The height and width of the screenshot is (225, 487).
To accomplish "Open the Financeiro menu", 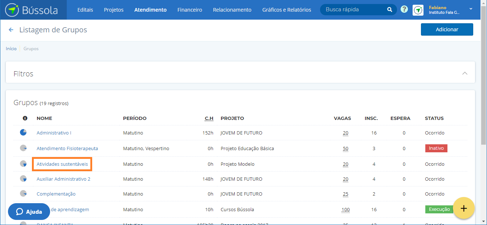I will pos(189,10).
